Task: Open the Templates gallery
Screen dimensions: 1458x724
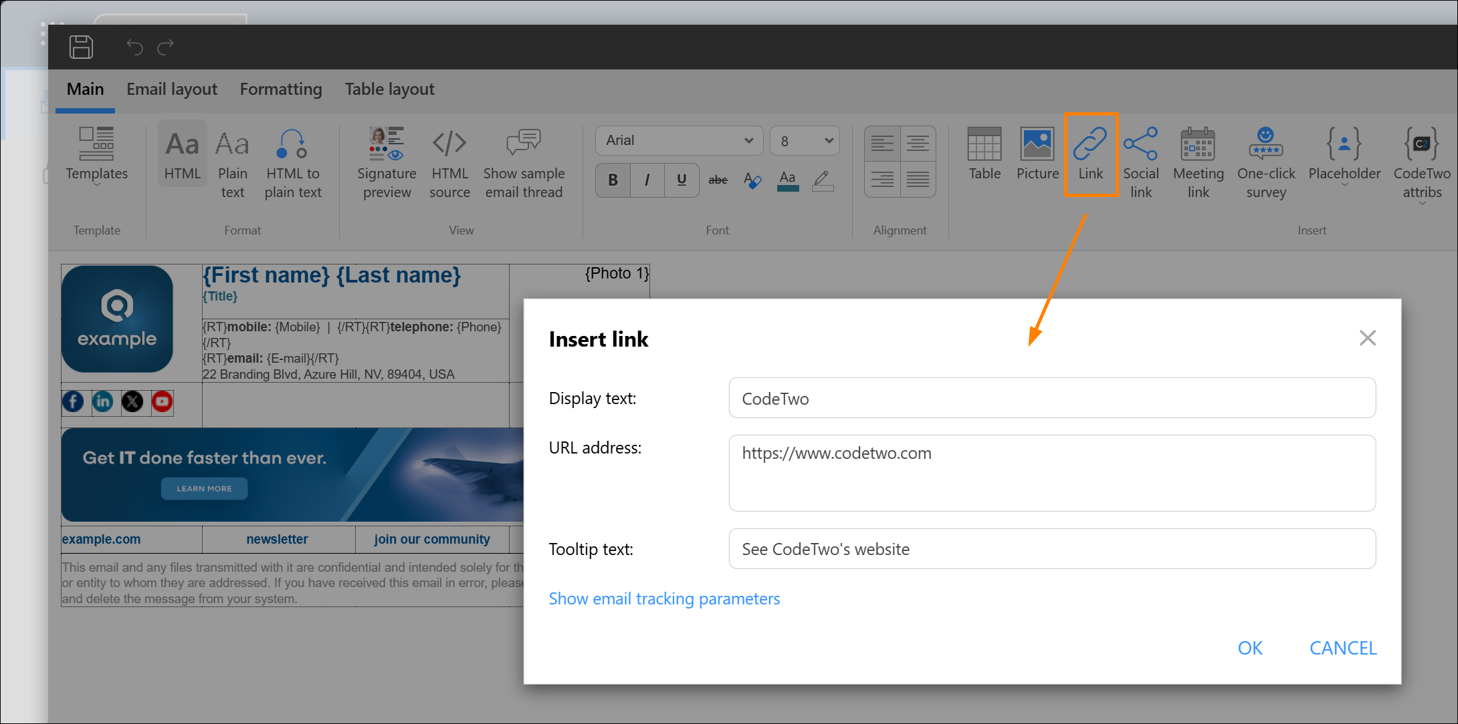Action: (96, 158)
